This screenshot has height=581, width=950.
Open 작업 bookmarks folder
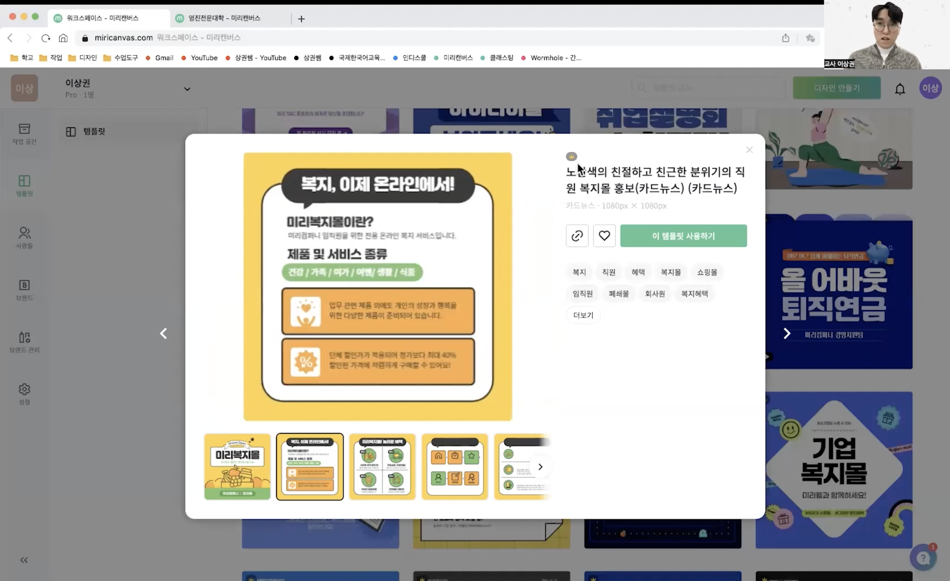51,58
